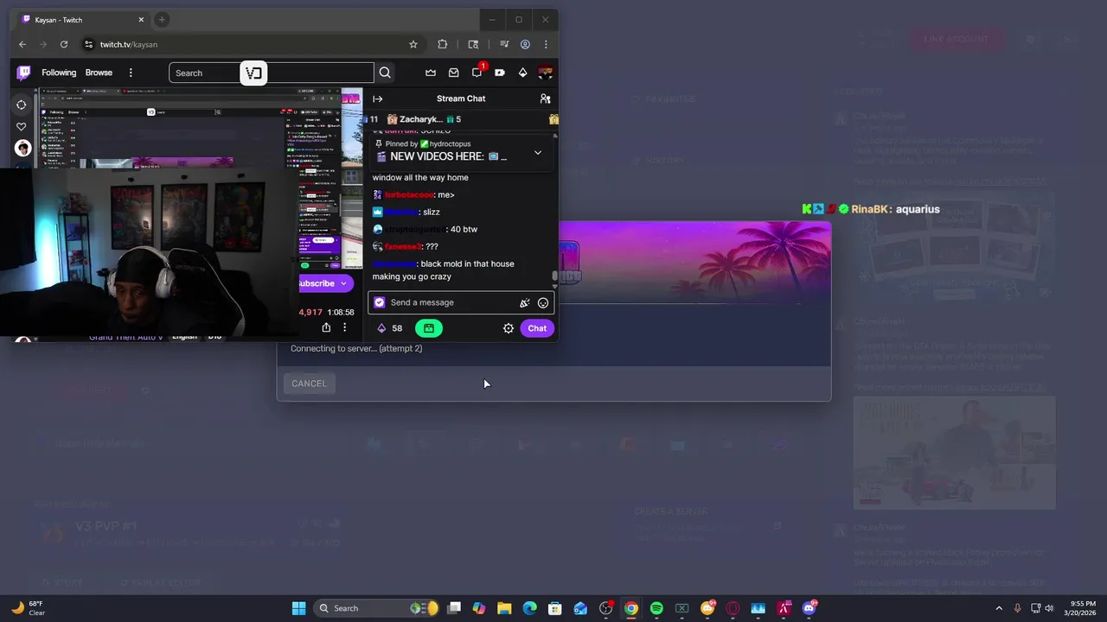Show hidden system tray icons chevron

coord(999,608)
